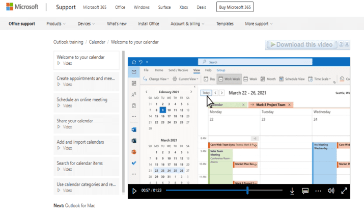Open Search for calendar items video
Screen dimensions: 364x214
click(x=87, y=166)
